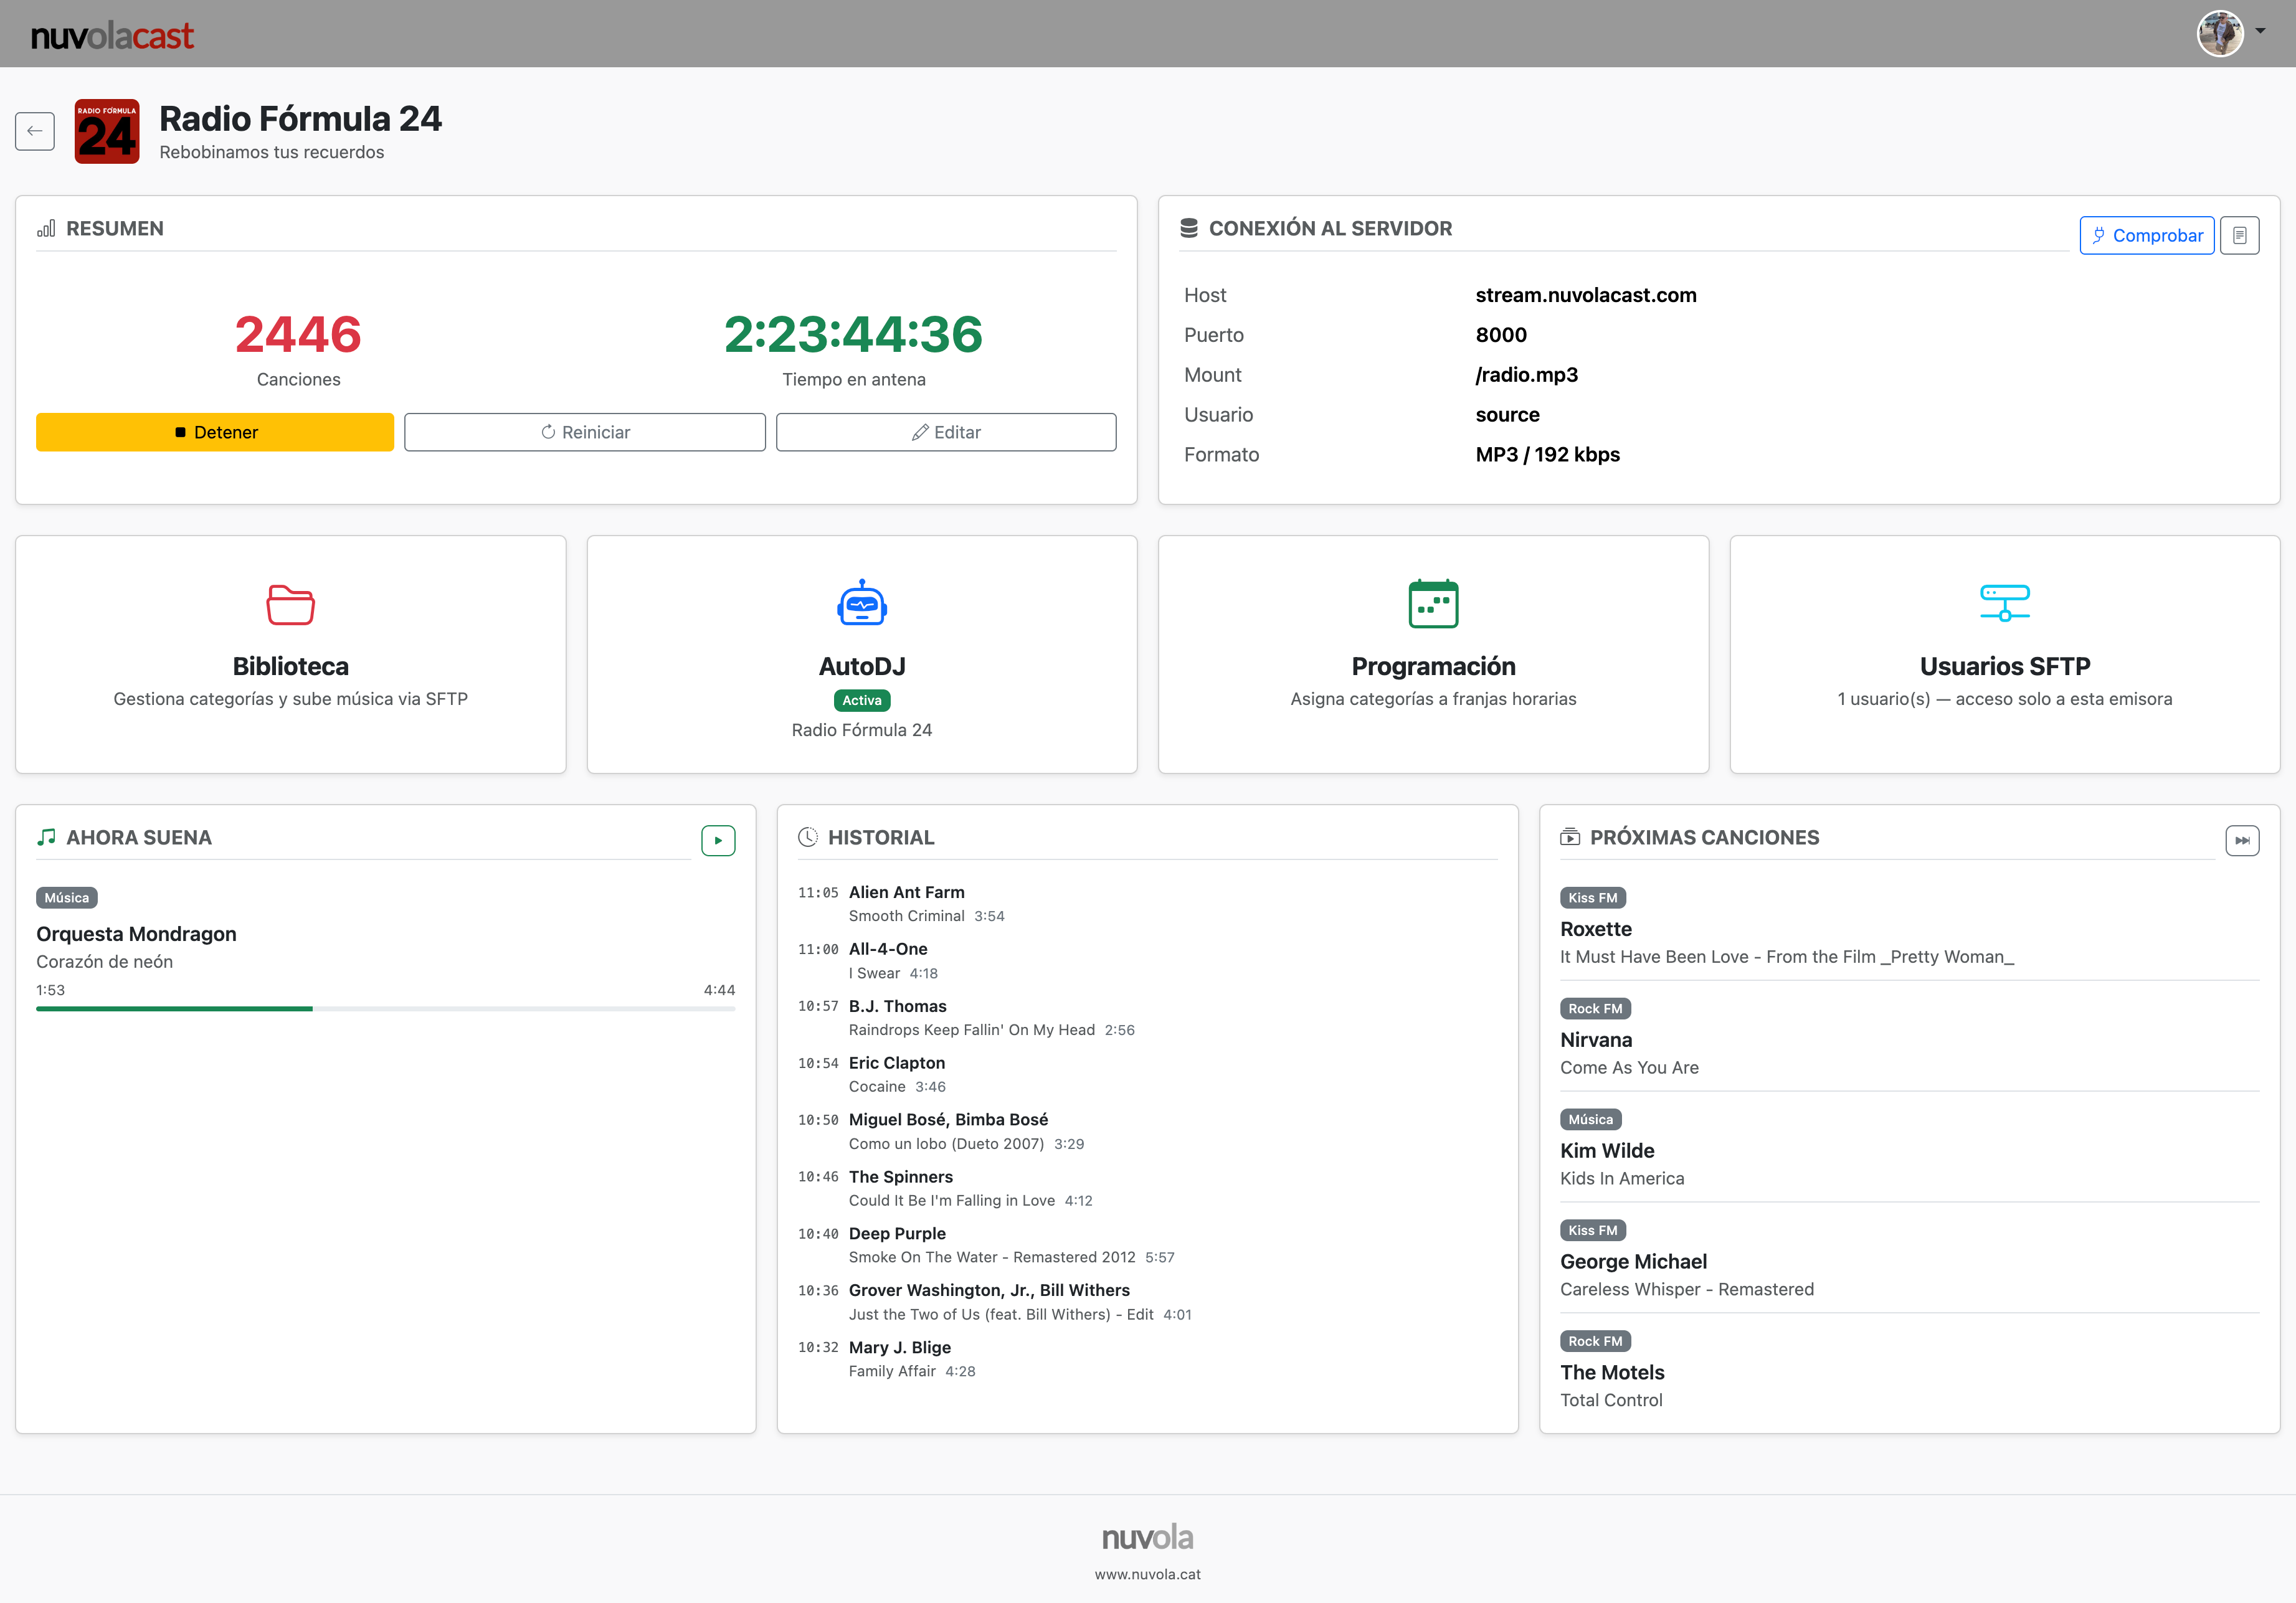The height and width of the screenshot is (1603, 2296).
Task: Click the Historial clock icon
Action: click(809, 837)
